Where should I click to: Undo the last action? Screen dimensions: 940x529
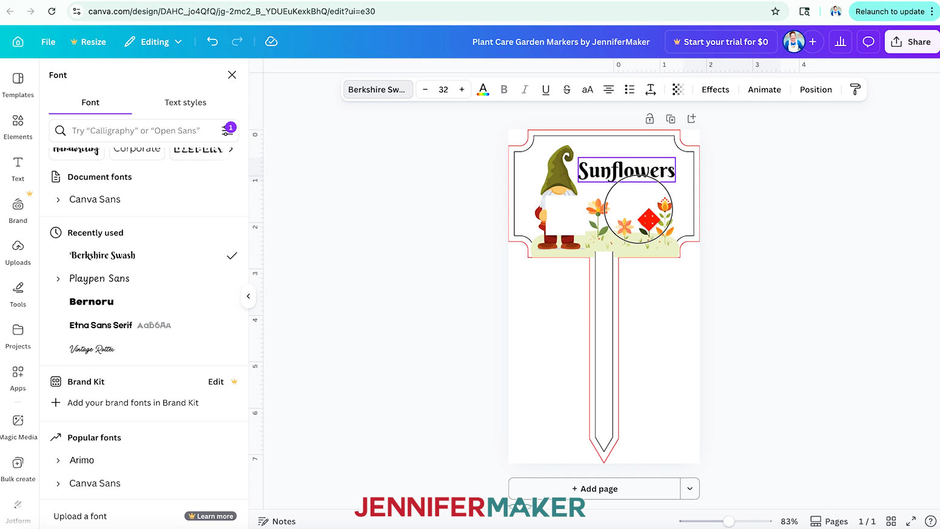tap(212, 41)
